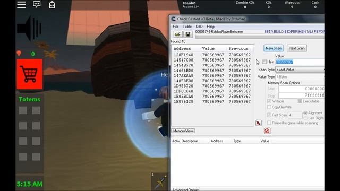Open the File menu

[x=176, y=27]
